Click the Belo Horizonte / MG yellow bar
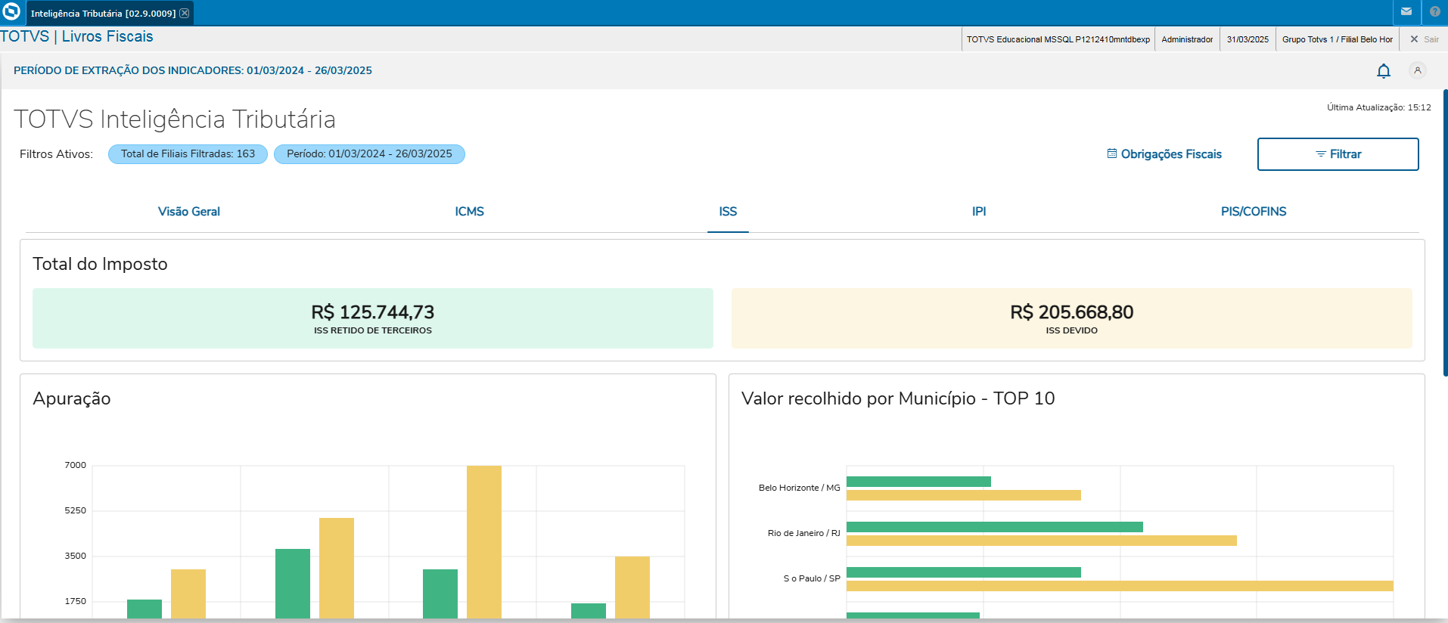 pos(964,495)
